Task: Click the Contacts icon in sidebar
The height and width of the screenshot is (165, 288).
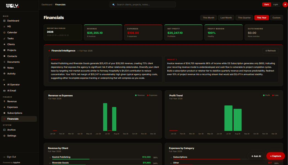Action: coord(4,56)
